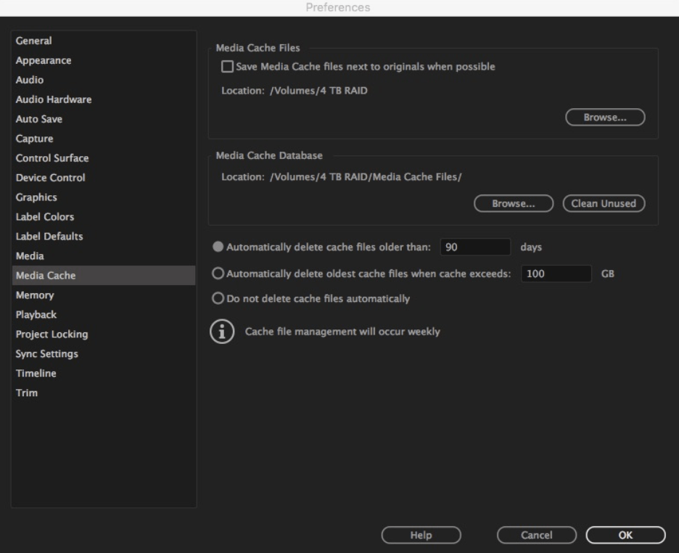This screenshot has height=553, width=679.
Task: Click the GB input field showing 100
Action: (556, 274)
